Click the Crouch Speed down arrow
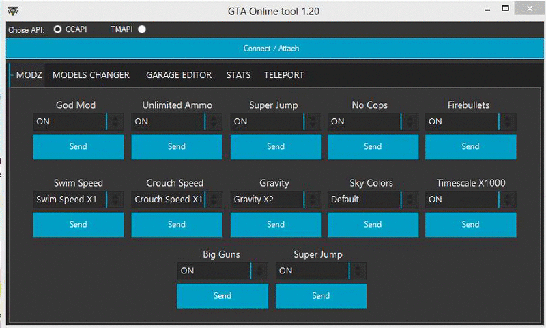 214,203
